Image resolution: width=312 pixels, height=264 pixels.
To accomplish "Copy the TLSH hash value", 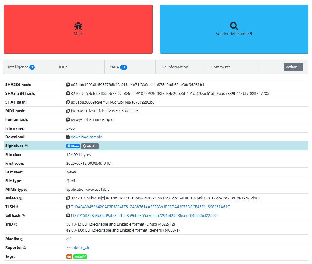I will pos(68,207).
